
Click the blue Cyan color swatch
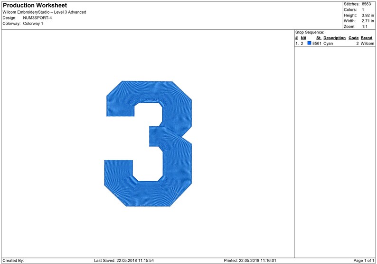pos(309,43)
